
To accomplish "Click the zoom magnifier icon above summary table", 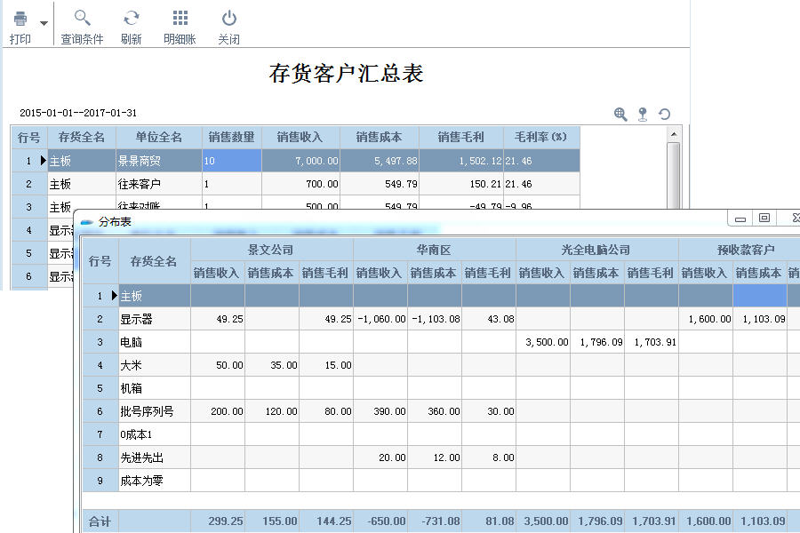I will (x=620, y=115).
